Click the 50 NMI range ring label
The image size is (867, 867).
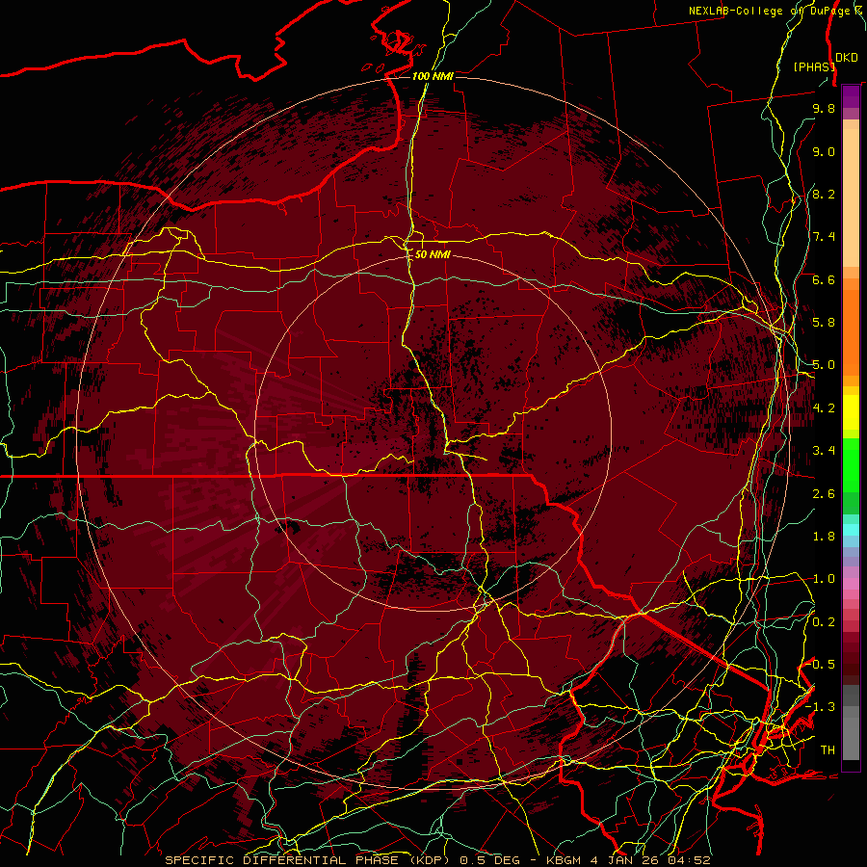click(x=433, y=255)
